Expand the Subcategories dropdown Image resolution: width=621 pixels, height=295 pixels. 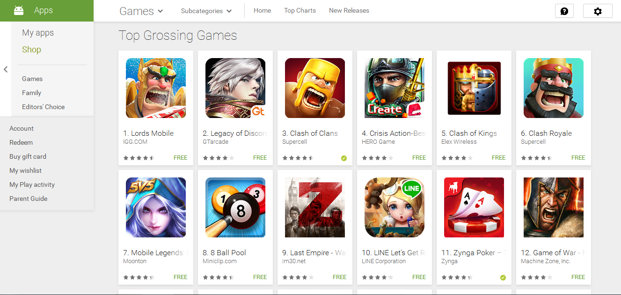206,11
